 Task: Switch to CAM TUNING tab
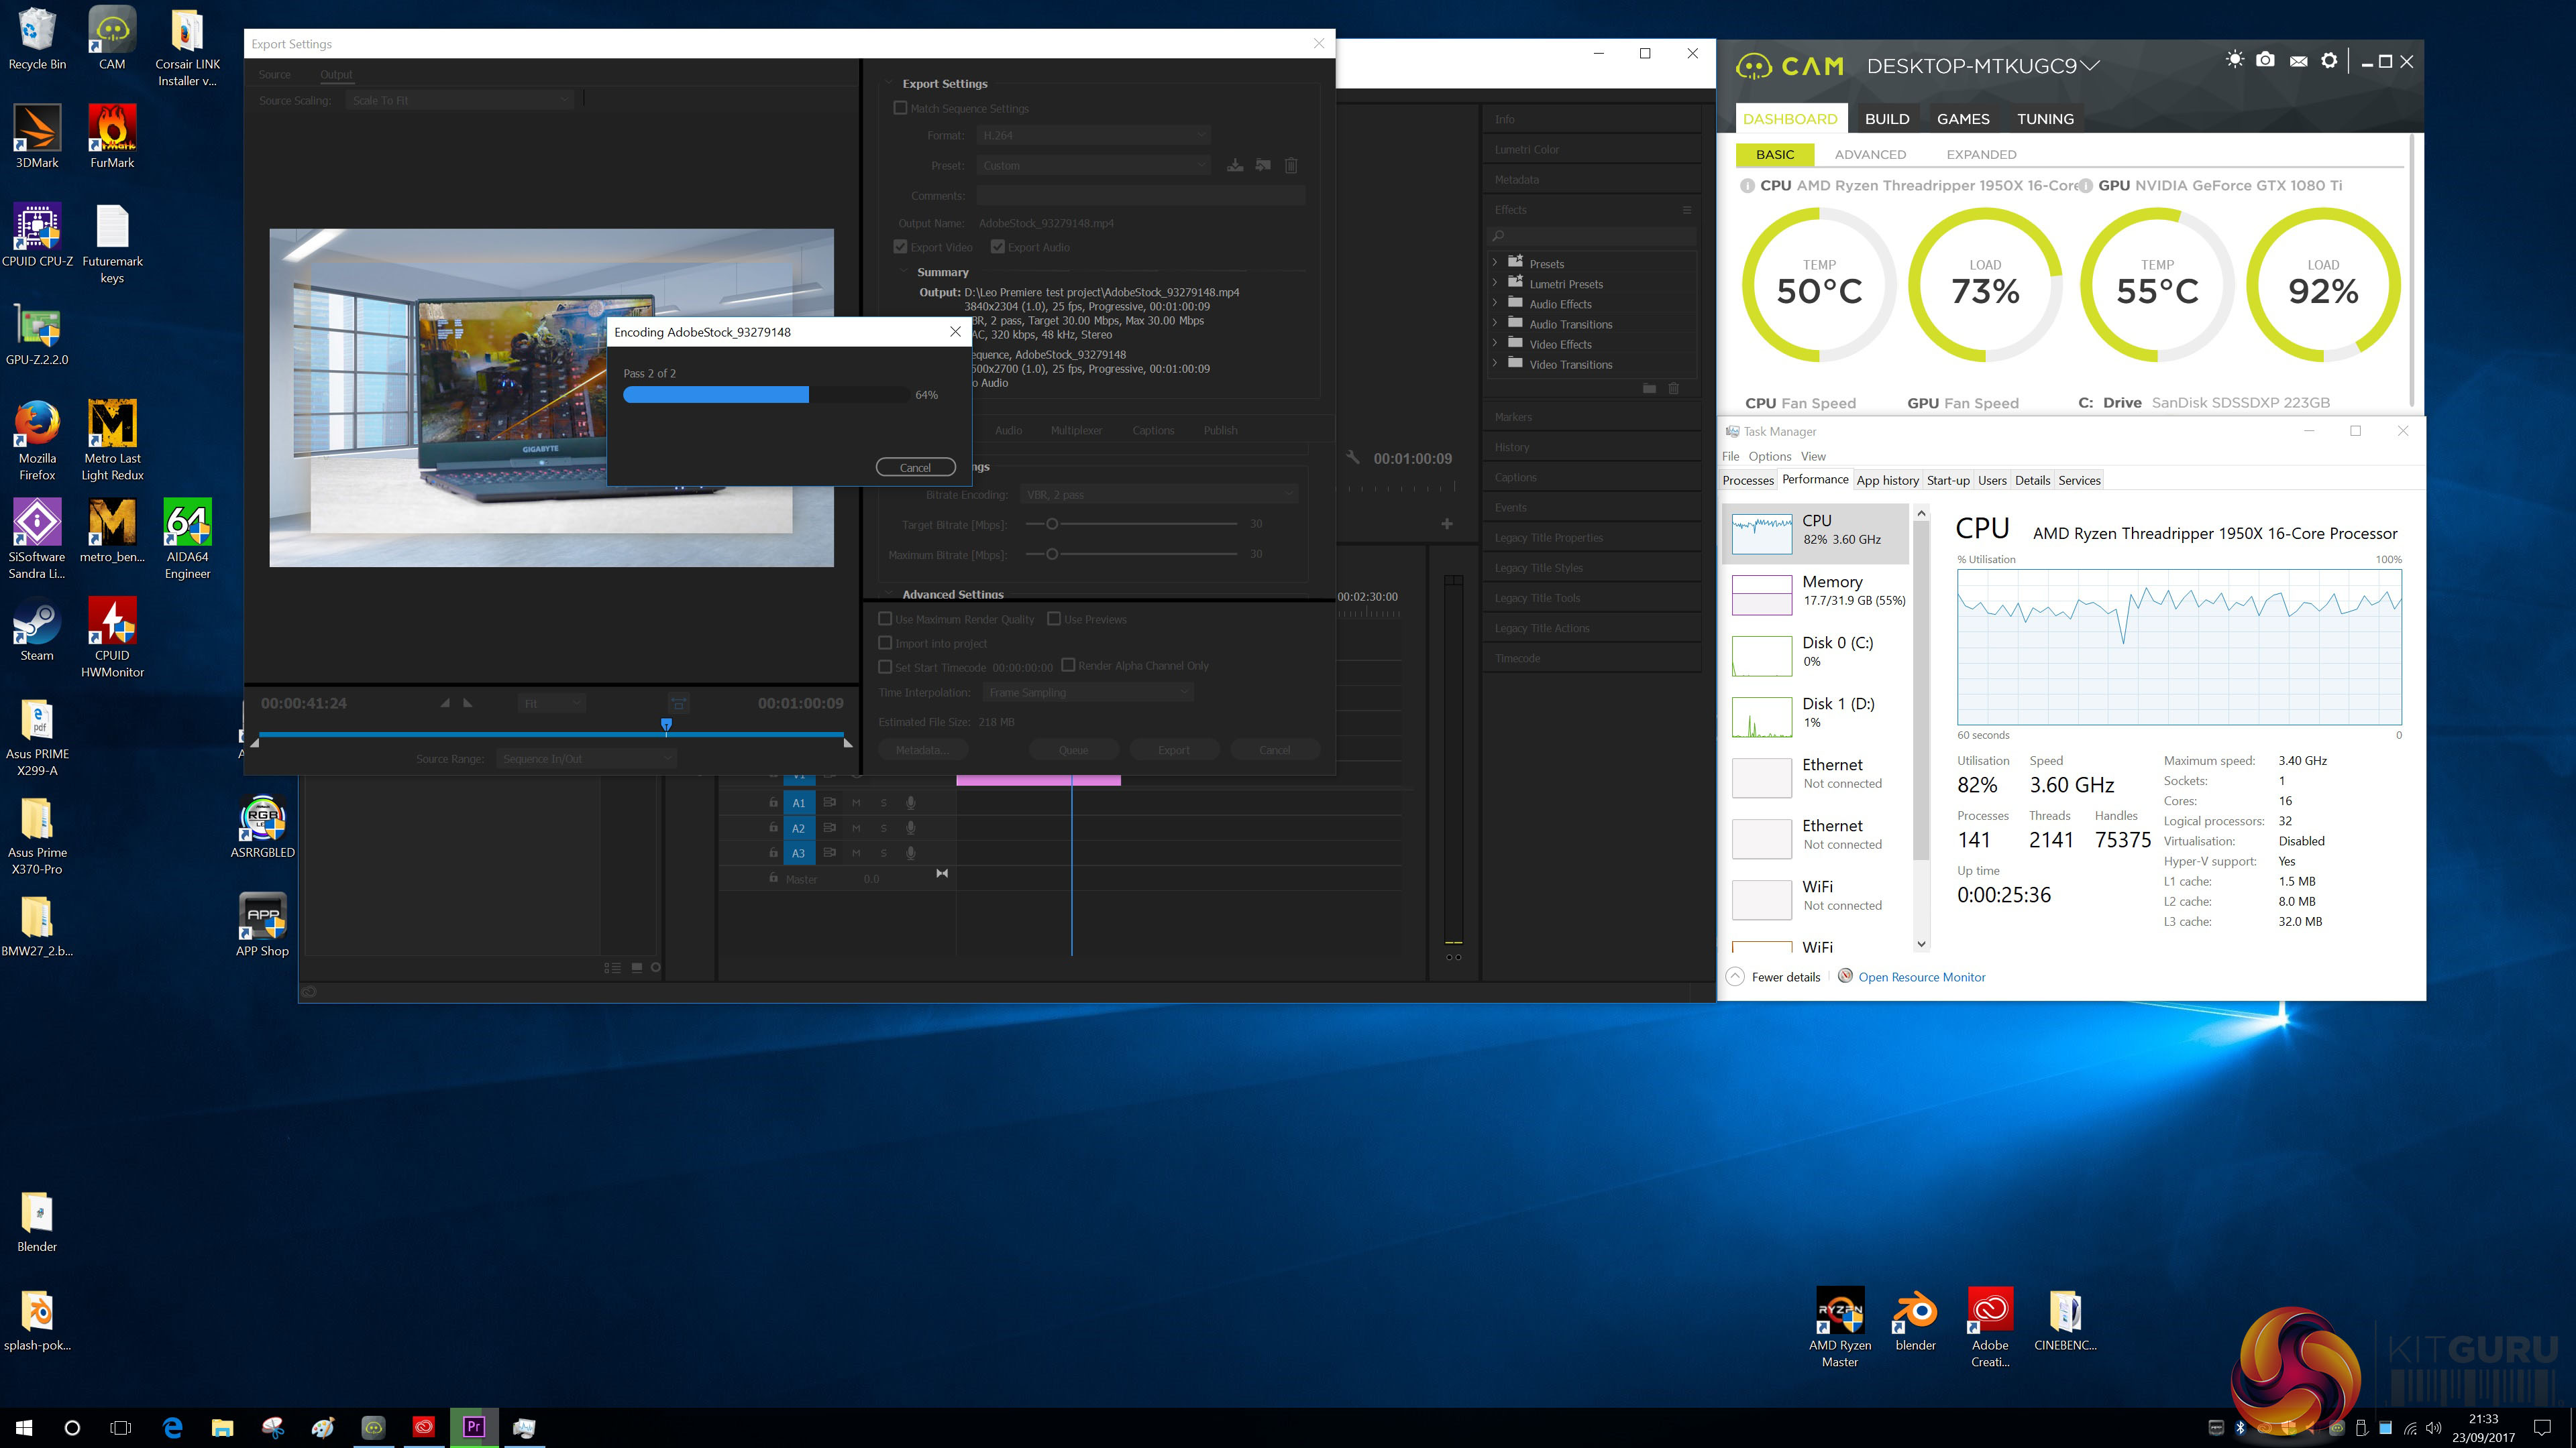[x=2044, y=119]
